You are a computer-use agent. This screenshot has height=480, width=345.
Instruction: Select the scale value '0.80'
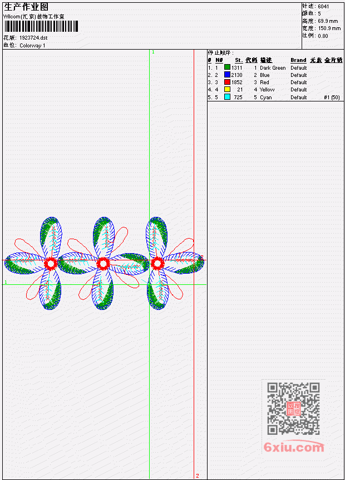[x=323, y=36]
